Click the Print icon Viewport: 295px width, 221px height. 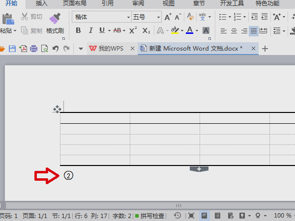[x=33, y=49]
